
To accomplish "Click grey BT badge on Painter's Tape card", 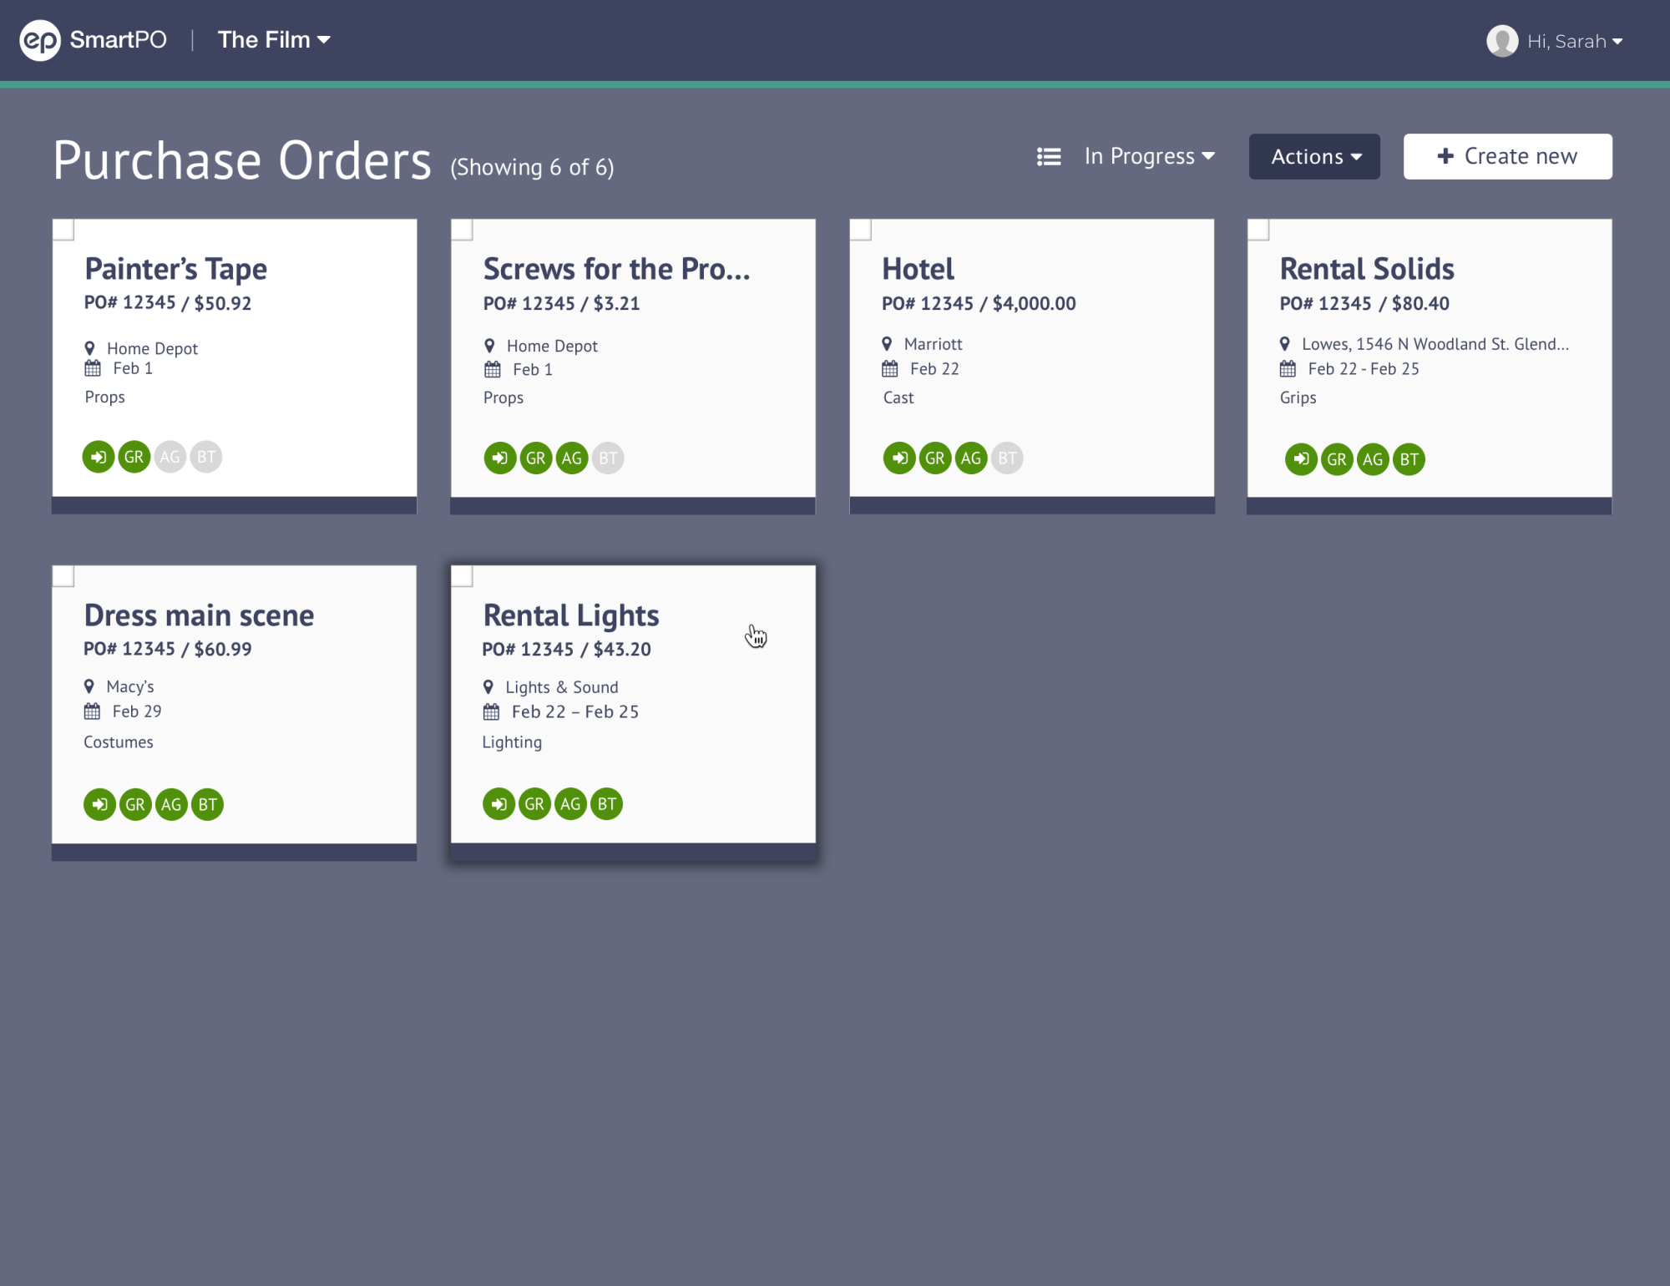I will click(x=206, y=457).
